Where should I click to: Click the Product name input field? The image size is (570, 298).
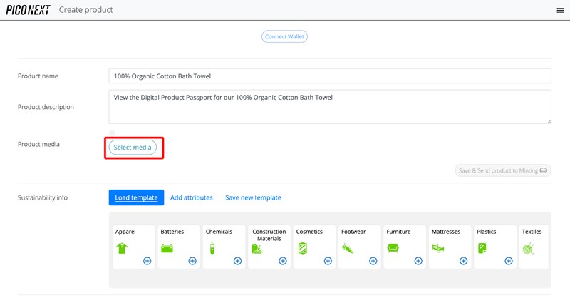pyautogui.click(x=330, y=76)
